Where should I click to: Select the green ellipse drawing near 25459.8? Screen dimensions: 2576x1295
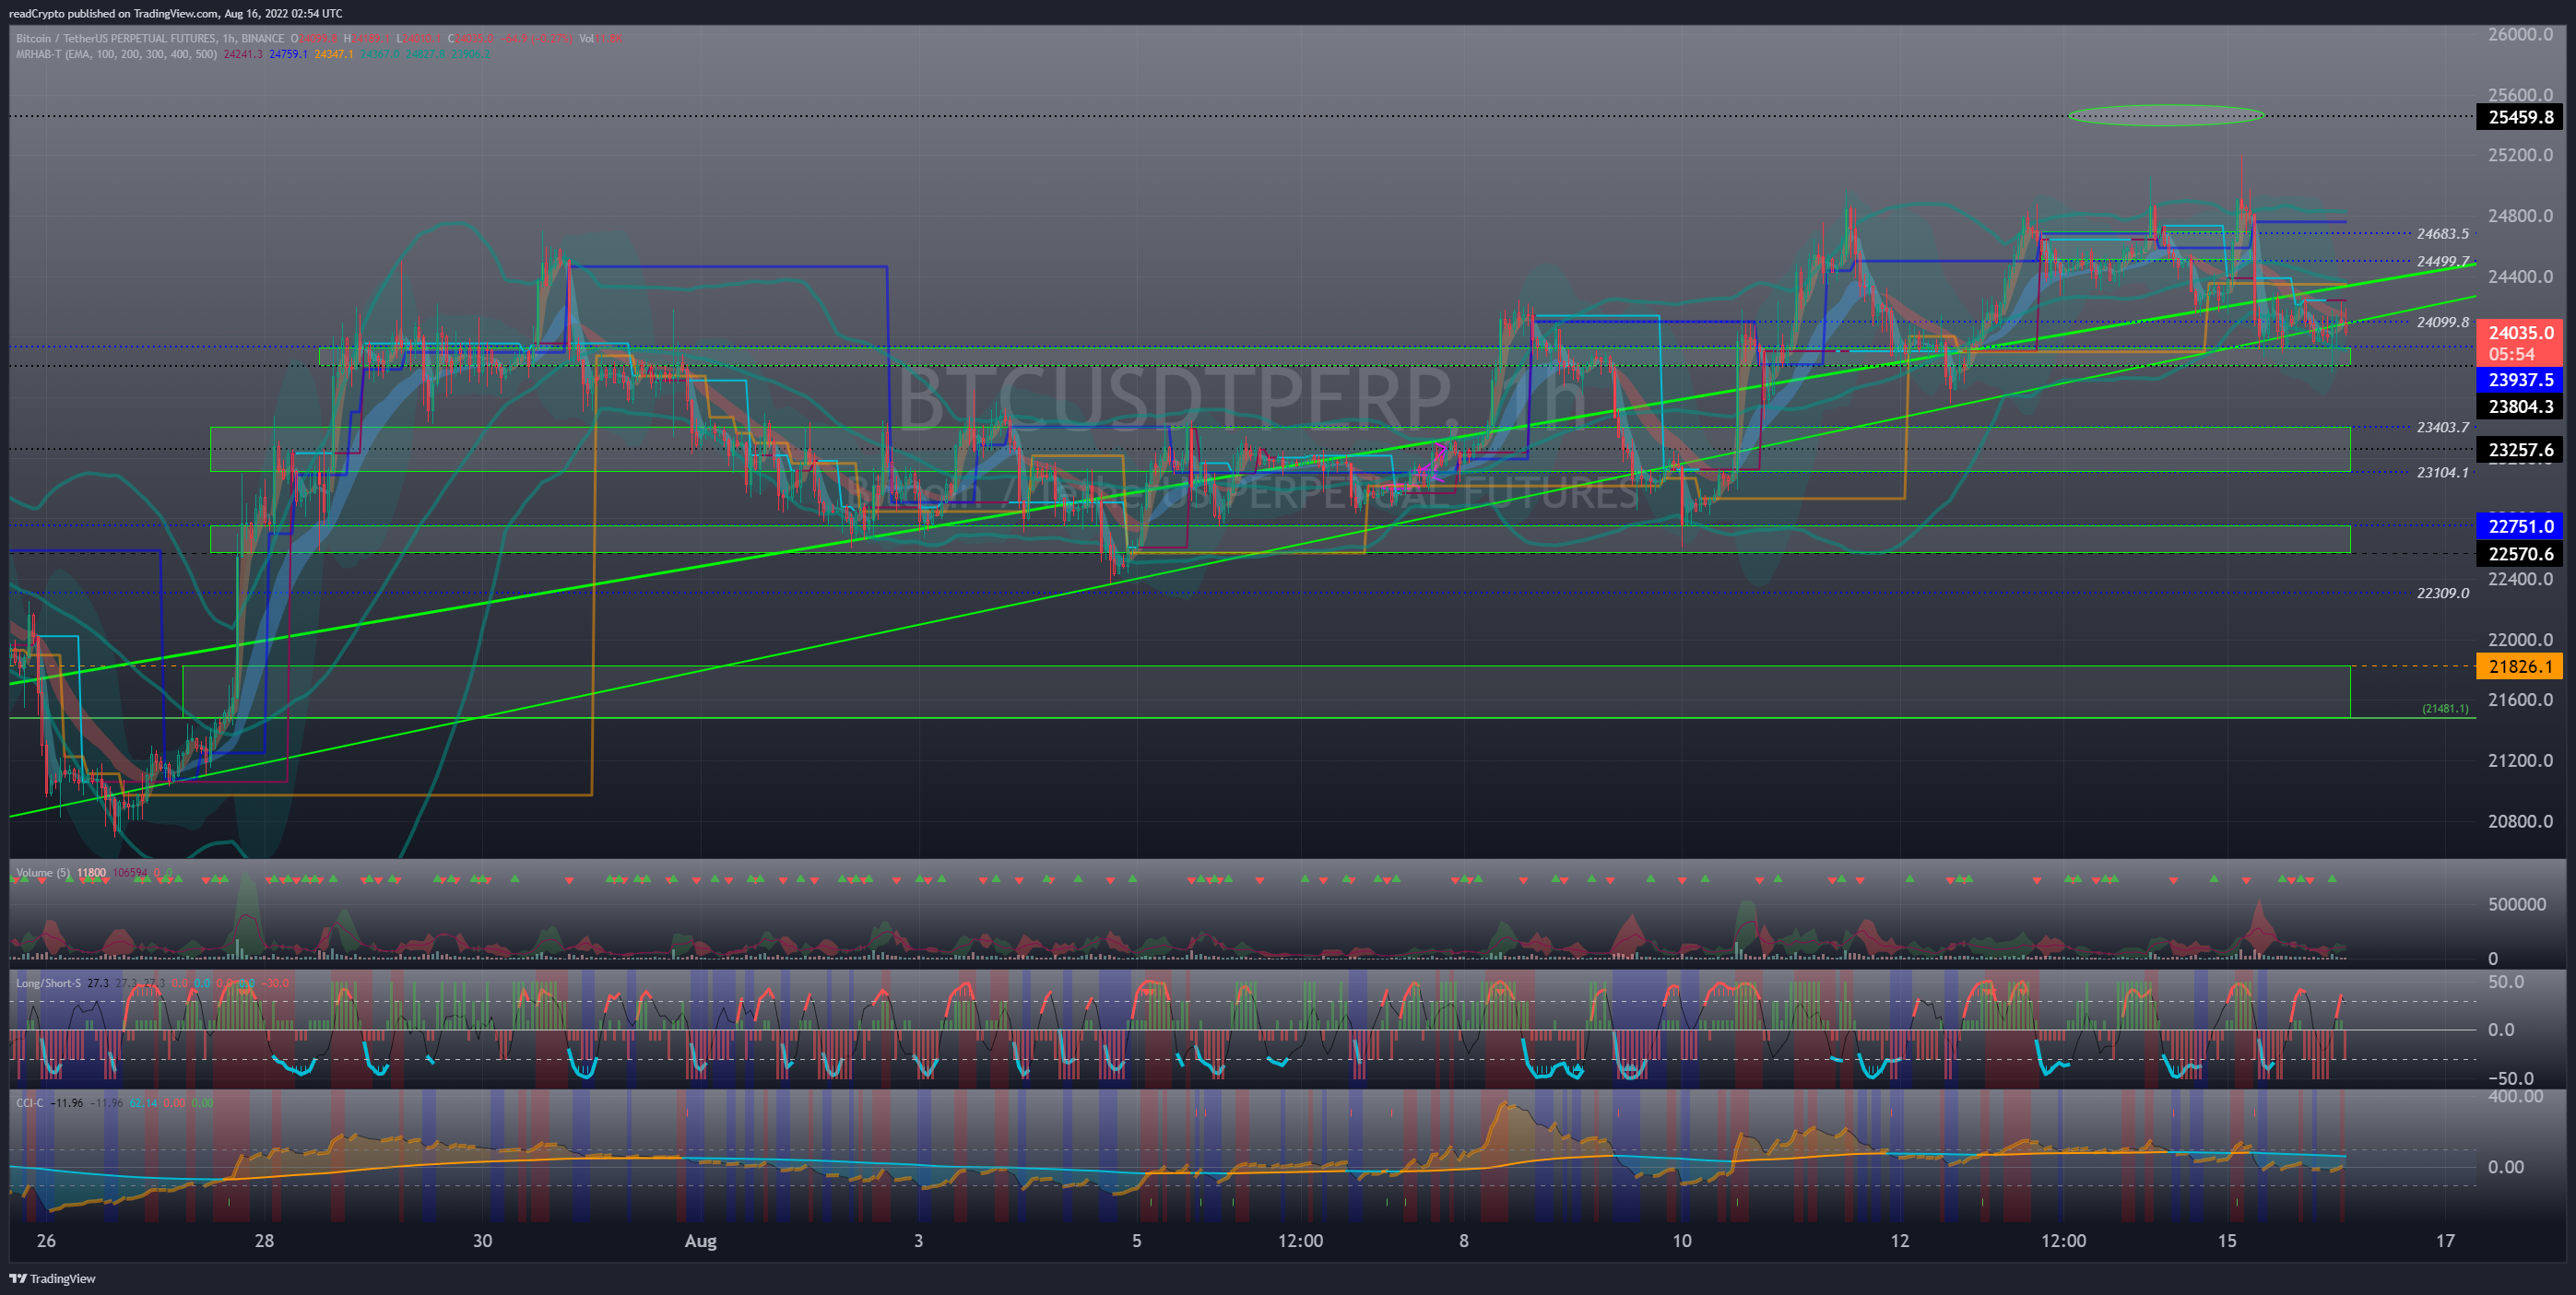point(2166,115)
